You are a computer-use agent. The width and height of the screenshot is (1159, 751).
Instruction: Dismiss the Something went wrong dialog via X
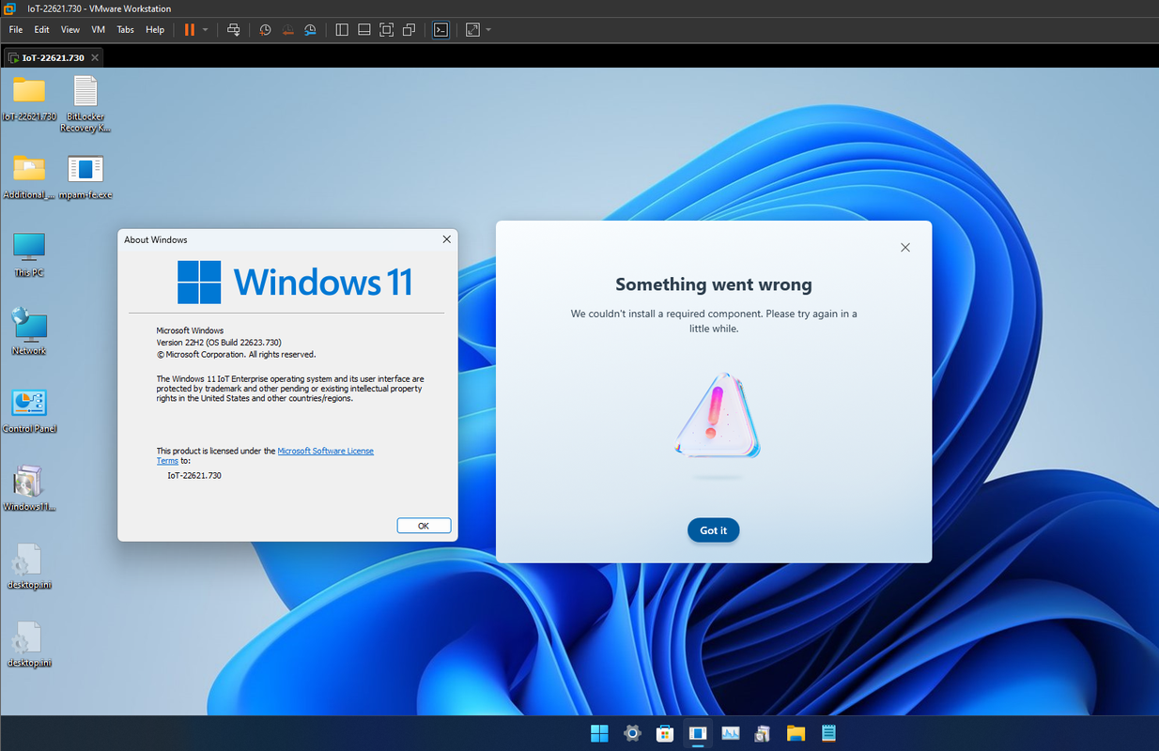(x=905, y=247)
